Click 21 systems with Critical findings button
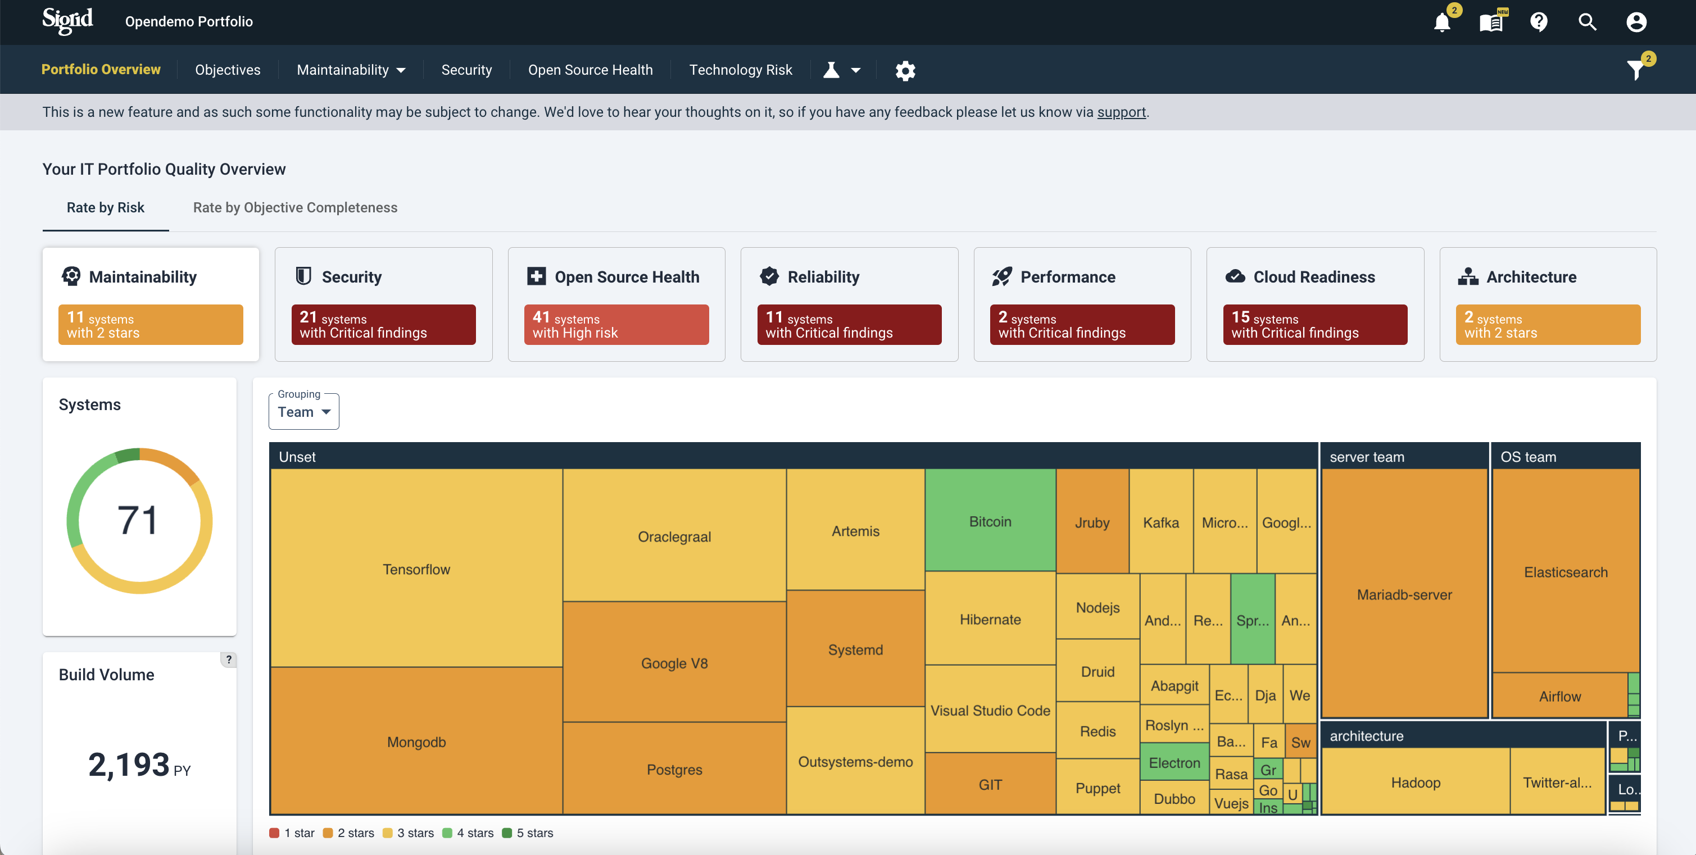The image size is (1696, 855). [383, 325]
